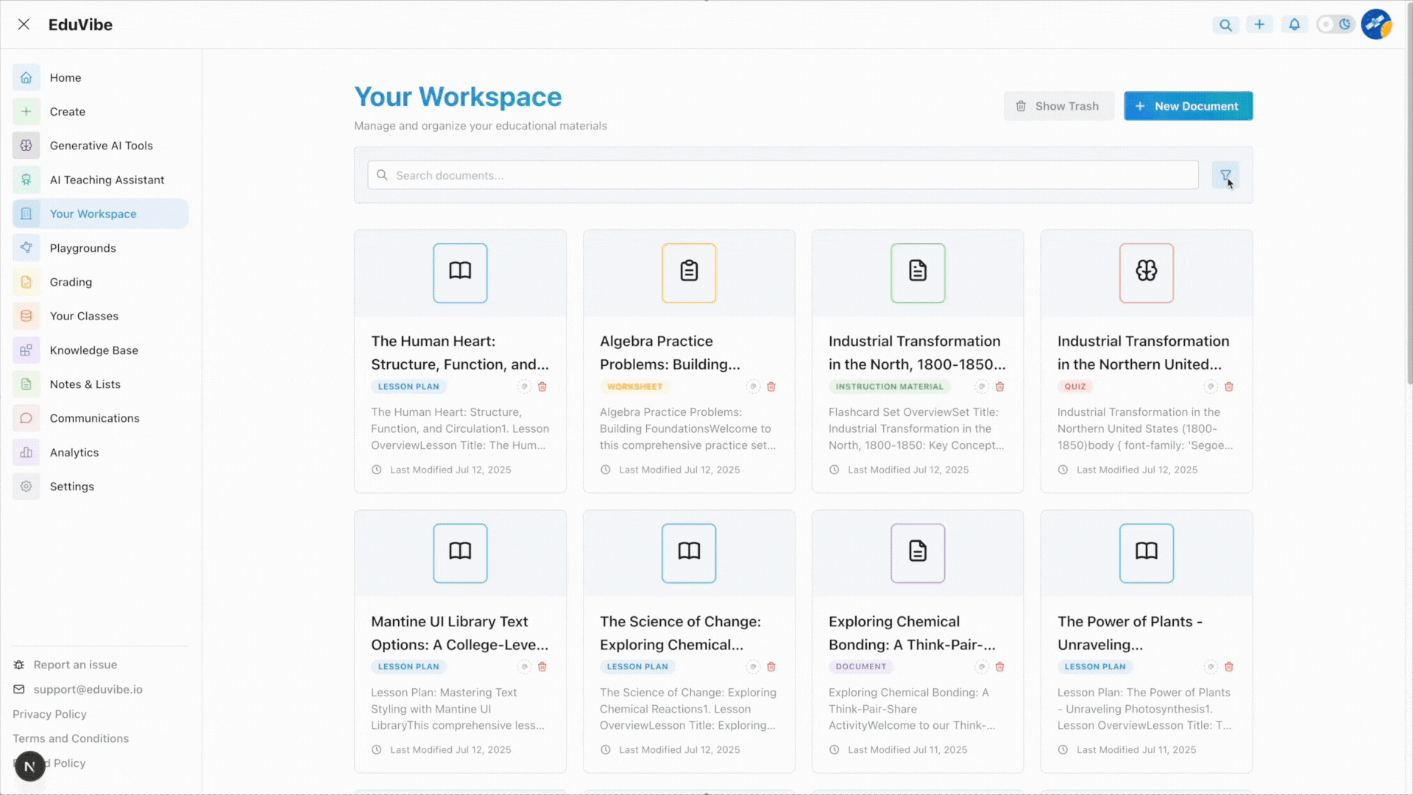
Task: Open the document filter options
Action: [1225, 175]
